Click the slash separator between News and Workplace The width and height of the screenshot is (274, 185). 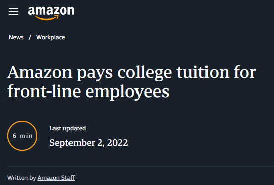pyautogui.click(x=30, y=37)
